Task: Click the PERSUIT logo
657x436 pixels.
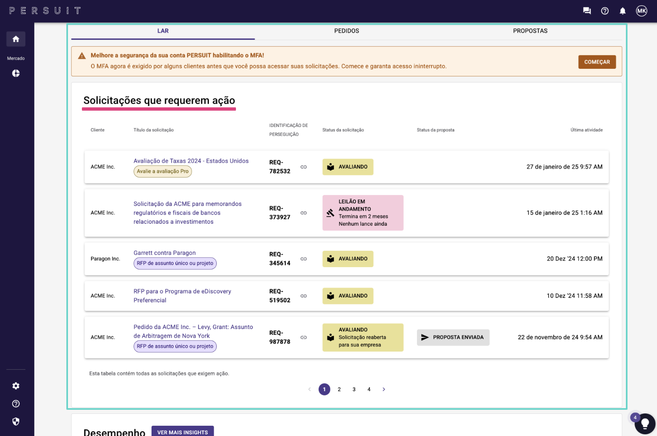Action: [45, 11]
